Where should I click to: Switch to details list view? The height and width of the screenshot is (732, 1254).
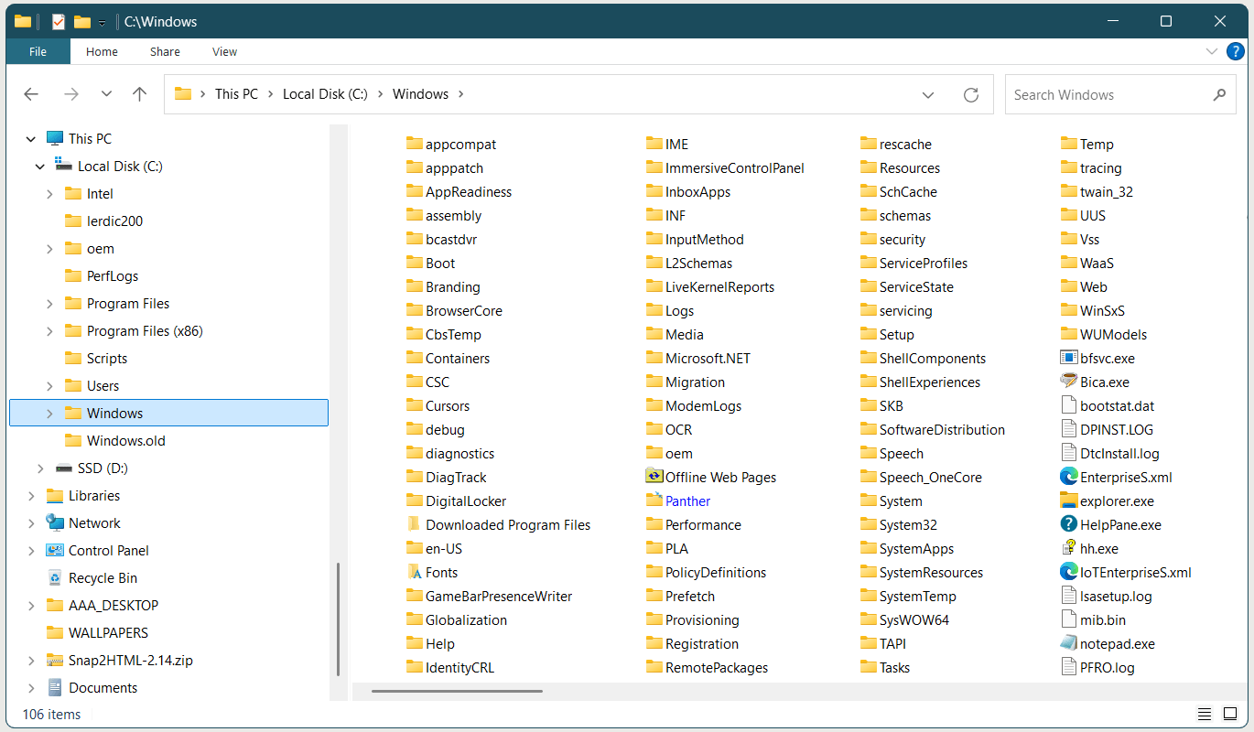[1205, 714]
